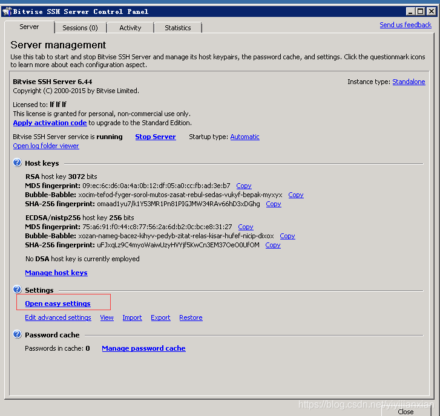Click the Bitvise SSH Server 6.44 heading

click(x=53, y=82)
